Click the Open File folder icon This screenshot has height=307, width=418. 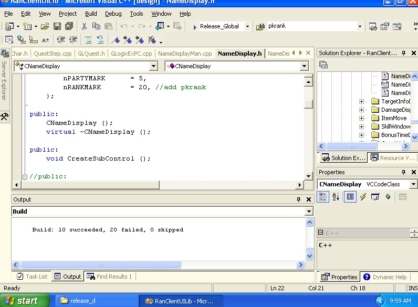(x=45, y=26)
